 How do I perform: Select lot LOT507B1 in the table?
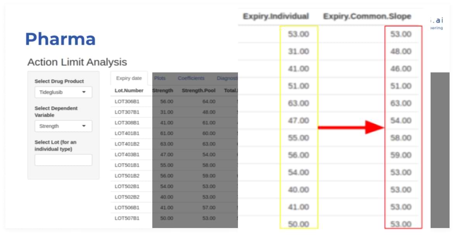tap(127, 218)
